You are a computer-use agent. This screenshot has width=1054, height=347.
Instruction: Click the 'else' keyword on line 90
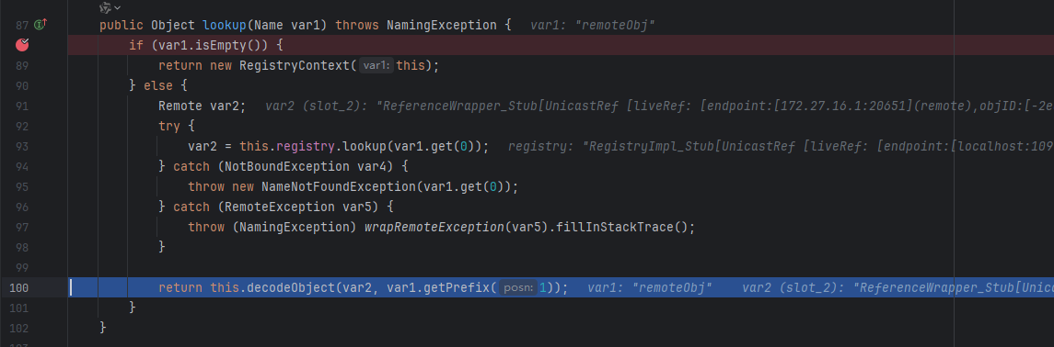click(x=158, y=85)
